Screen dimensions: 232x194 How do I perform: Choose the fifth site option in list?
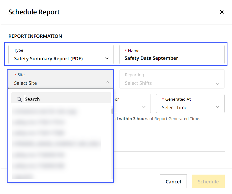point(39,155)
